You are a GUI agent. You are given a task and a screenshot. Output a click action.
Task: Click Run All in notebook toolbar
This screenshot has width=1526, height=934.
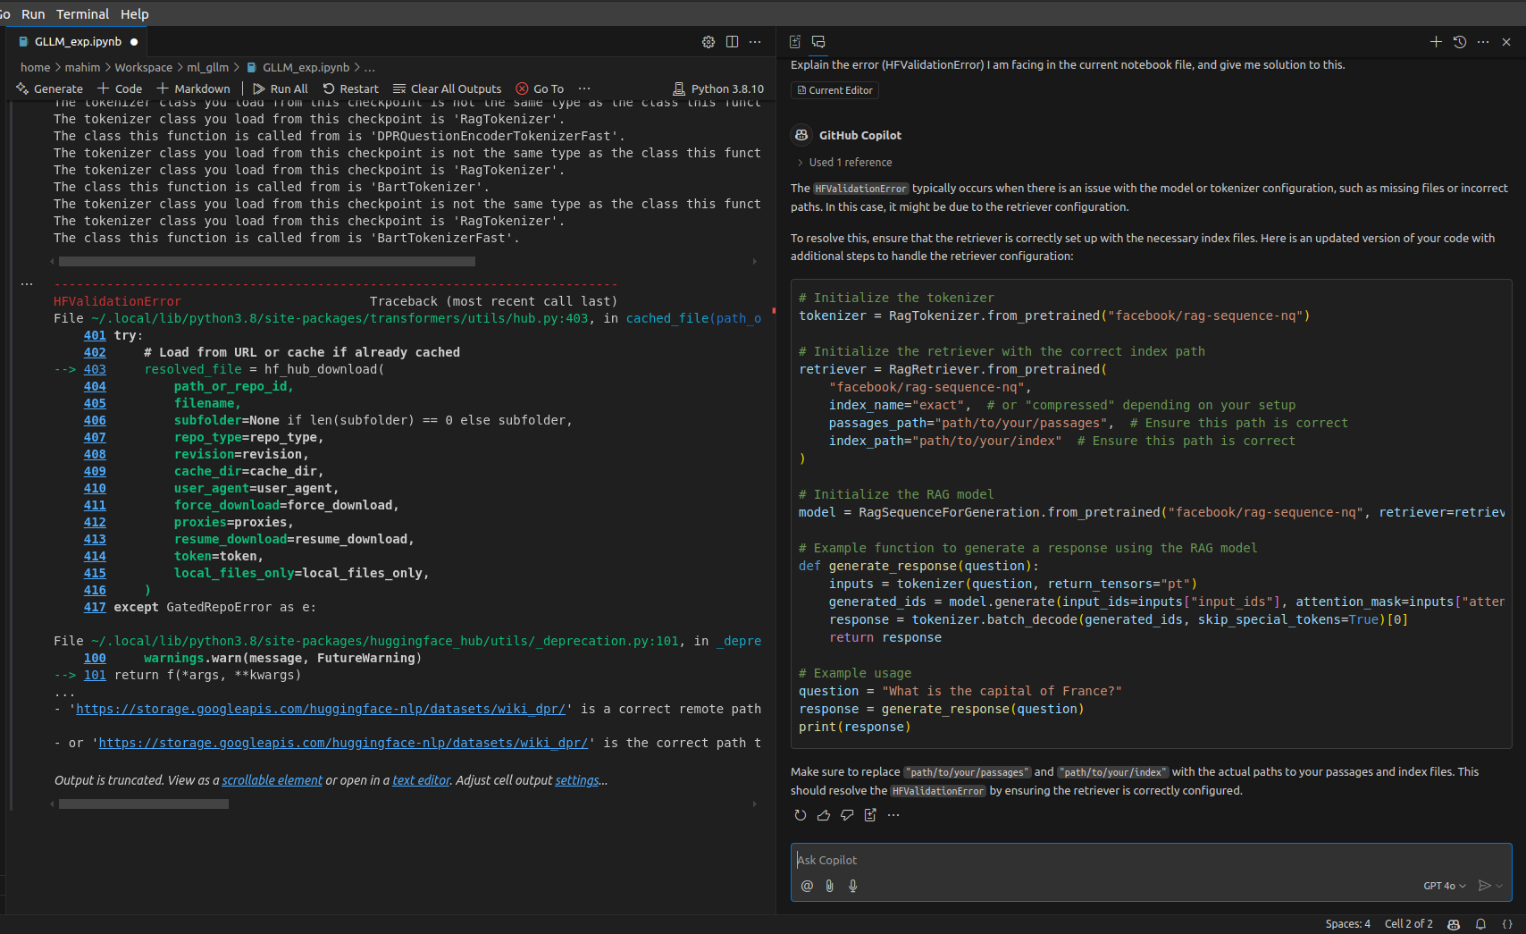click(281, 88)
